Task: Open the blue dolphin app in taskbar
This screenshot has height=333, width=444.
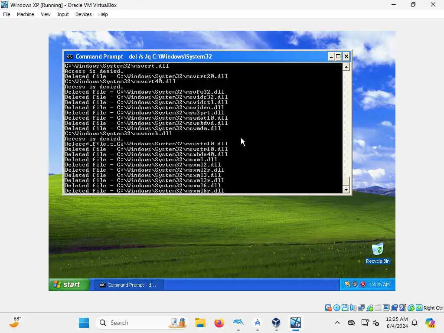Action: [x=238, y=323]
